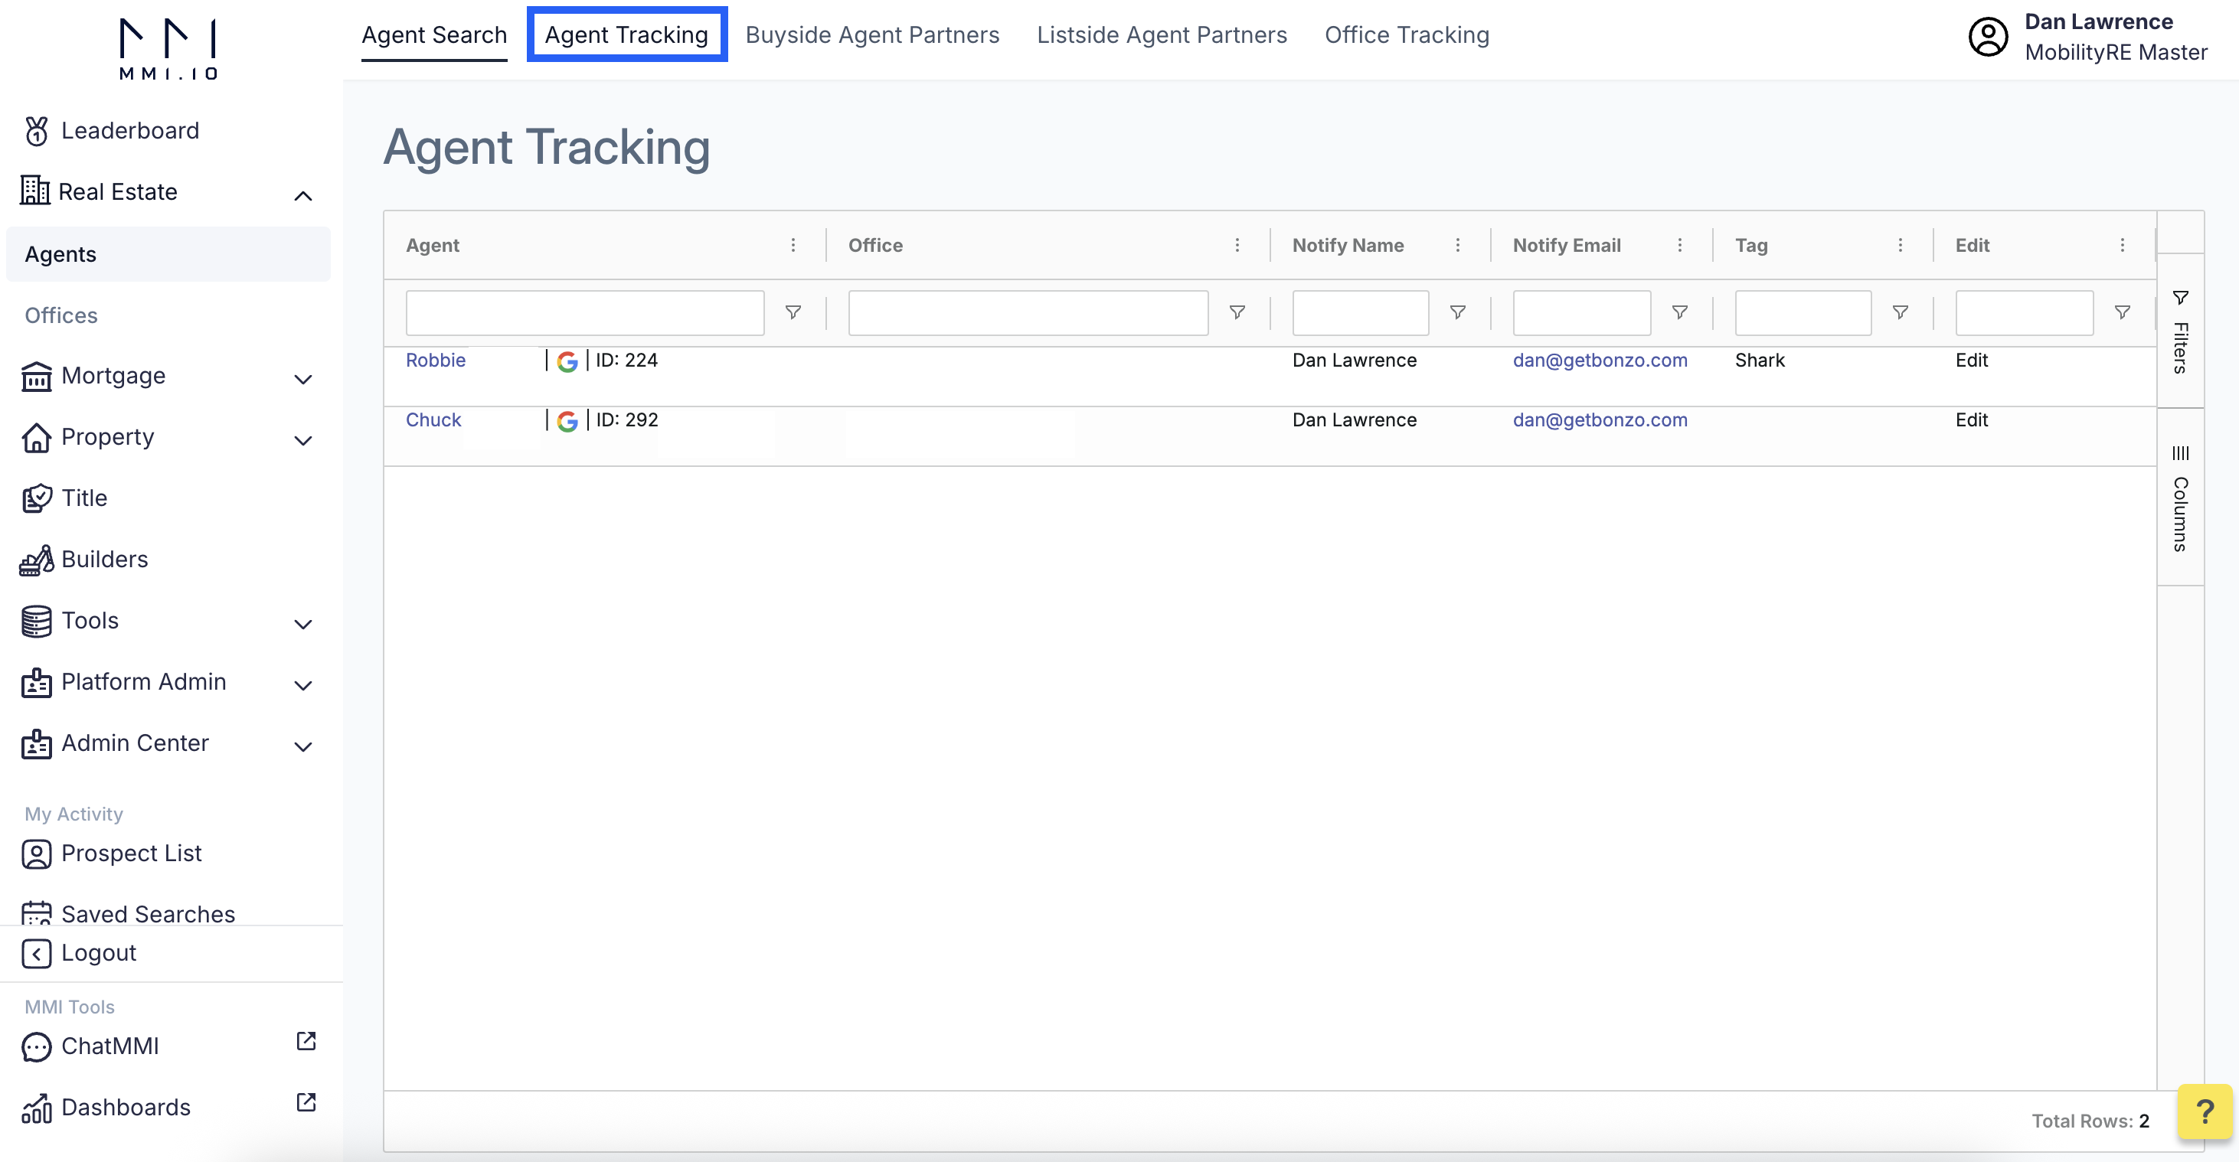Viewport: 2239px width, 1162px height.
Task: Open Leaderboard medal icon
Action: [37, 131]
